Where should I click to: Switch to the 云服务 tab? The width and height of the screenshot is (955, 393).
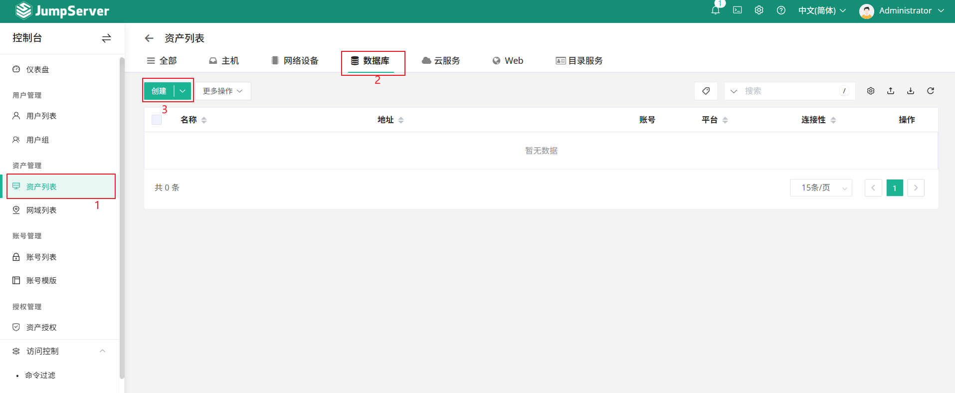point(441,61)
